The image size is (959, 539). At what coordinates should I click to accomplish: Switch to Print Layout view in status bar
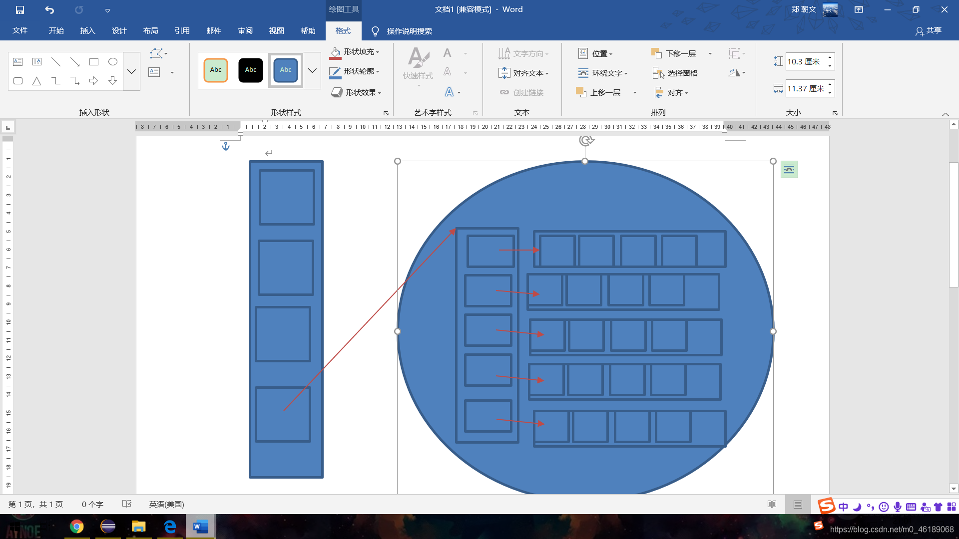(x=798, y=505)
